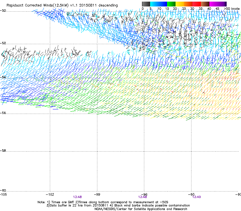Click the blue 10-15 knots color segment

(x=163, y=4)
